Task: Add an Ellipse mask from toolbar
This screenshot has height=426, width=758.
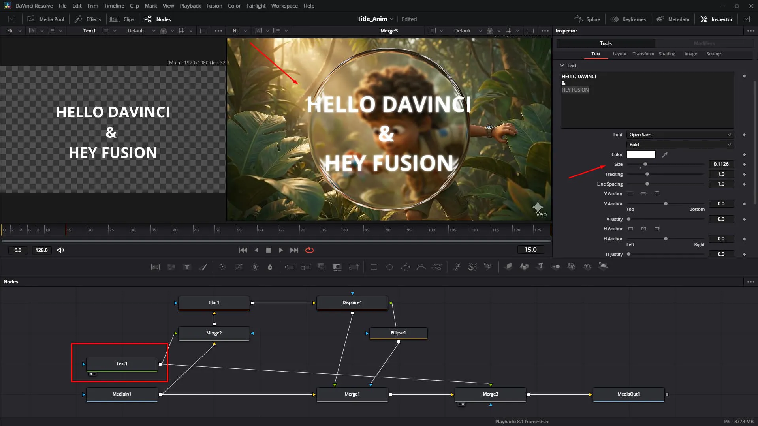Action: (x=389, y=267)
